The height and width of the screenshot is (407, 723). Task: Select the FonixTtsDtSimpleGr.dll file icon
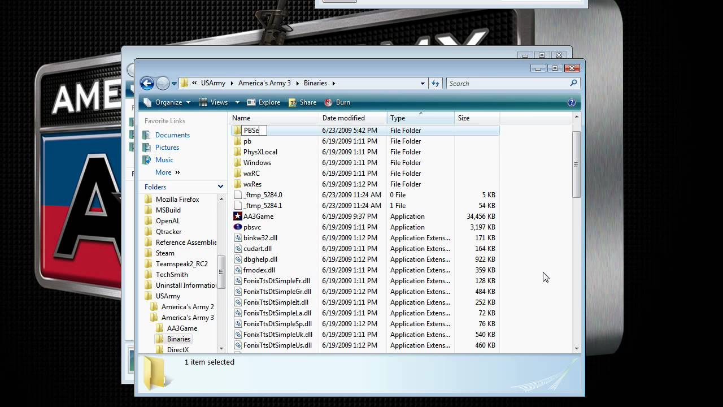[x=237, y=292]
